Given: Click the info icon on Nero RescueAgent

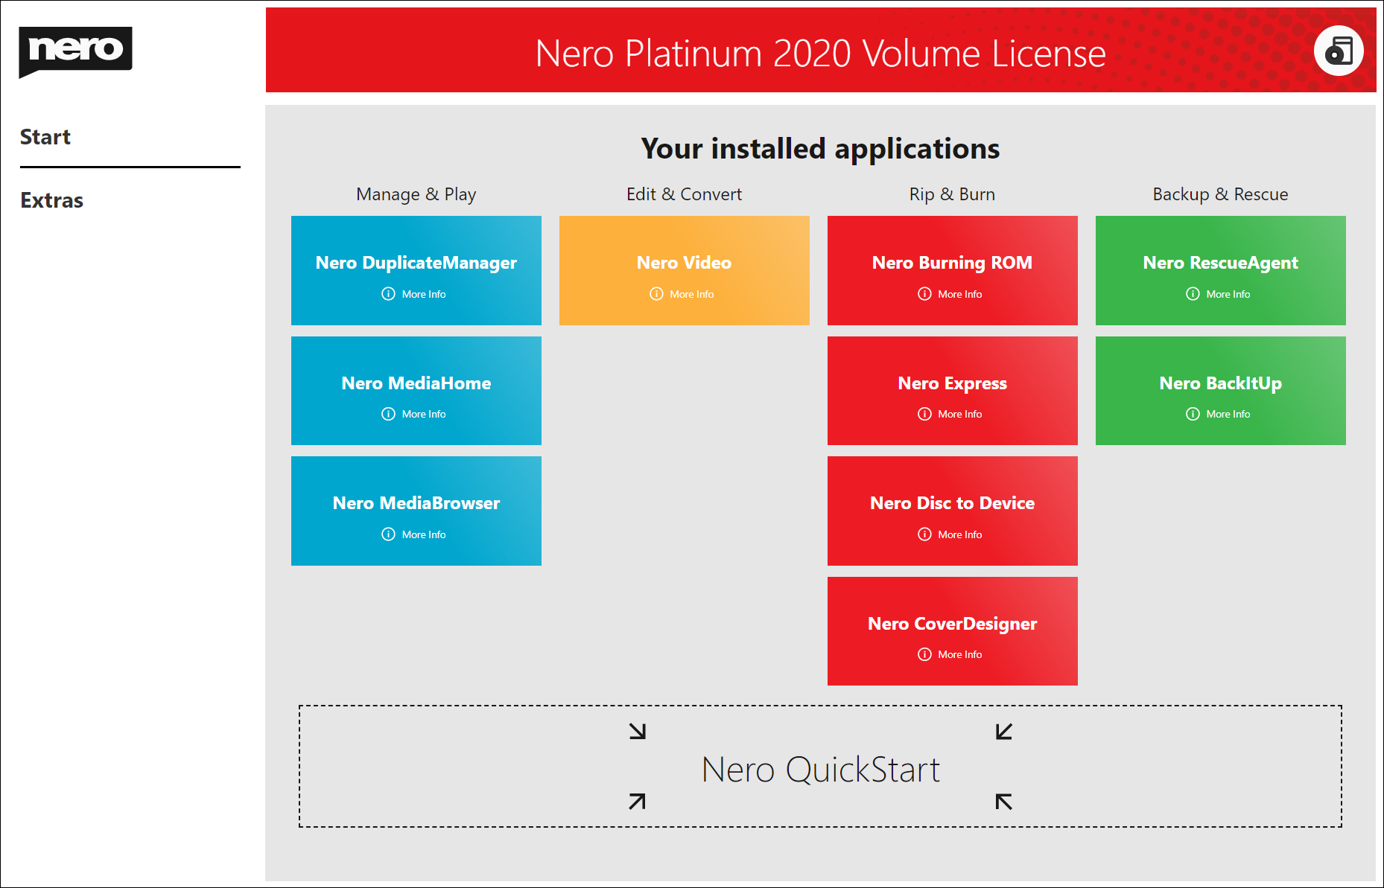Looking at the screenshot, I should click(1192, 294).
